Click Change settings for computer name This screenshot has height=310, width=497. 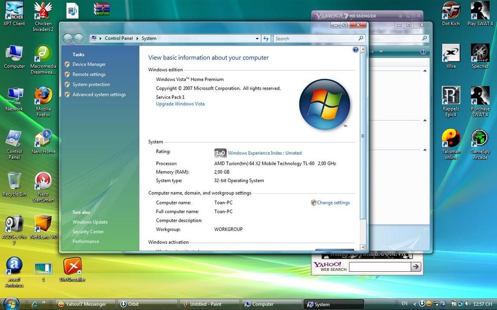[x=333, y=203]
